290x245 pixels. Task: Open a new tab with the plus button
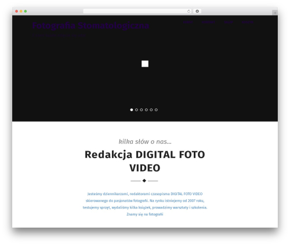coord(275,13)
